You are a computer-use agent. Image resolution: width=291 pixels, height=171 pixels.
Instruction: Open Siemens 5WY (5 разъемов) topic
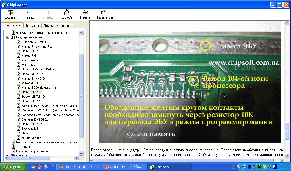pyautogui.click(x=48, y=115)
